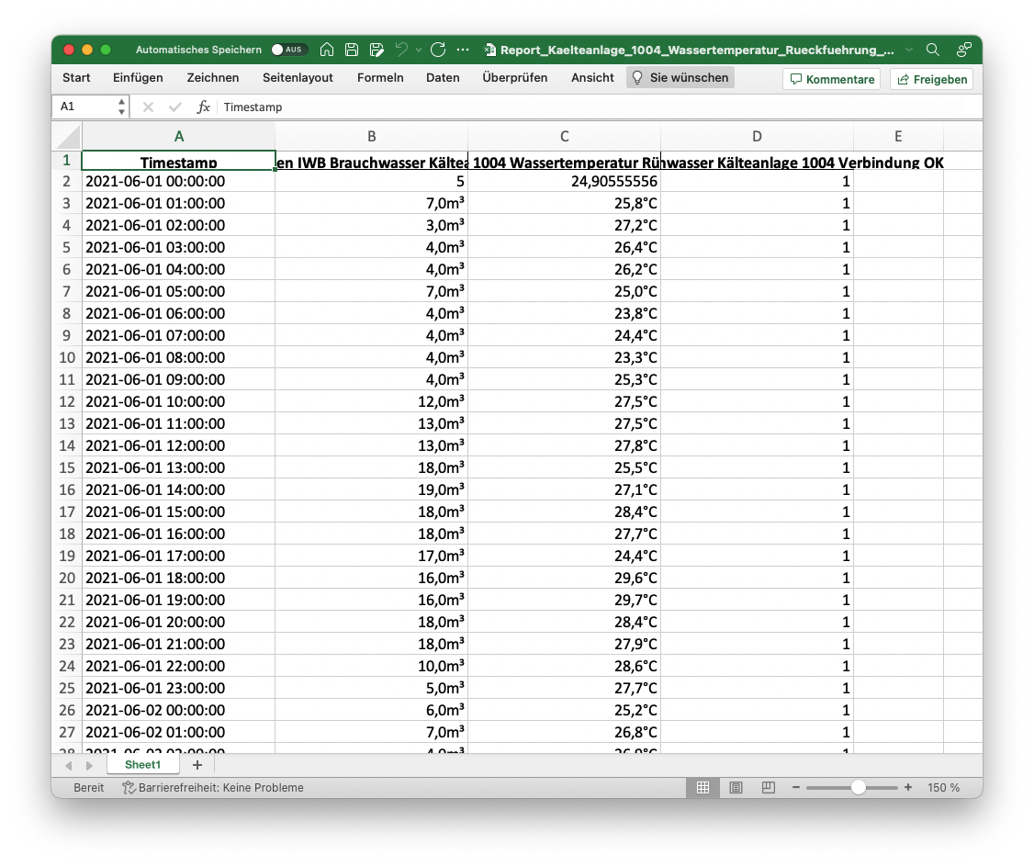The image size is (1034, 866).
Task: Click the Undo arrow icon
Action: (401, 50)
